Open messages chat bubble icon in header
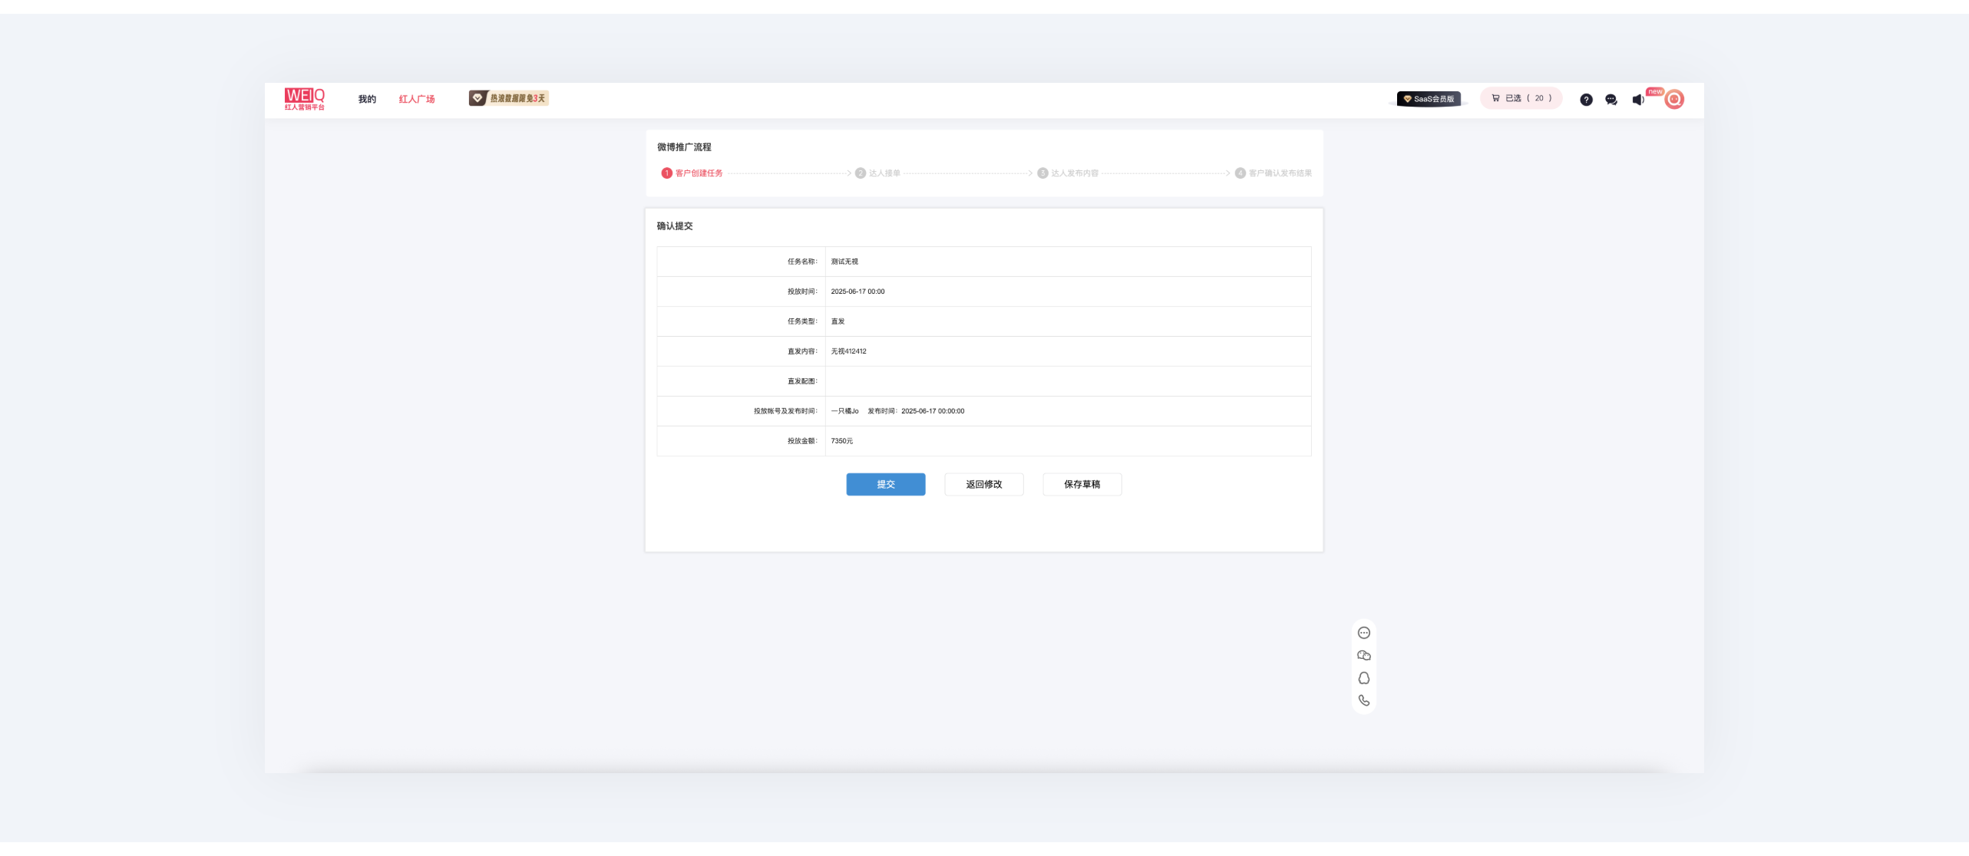The image size is (1969, 856). coord(1611,100)
